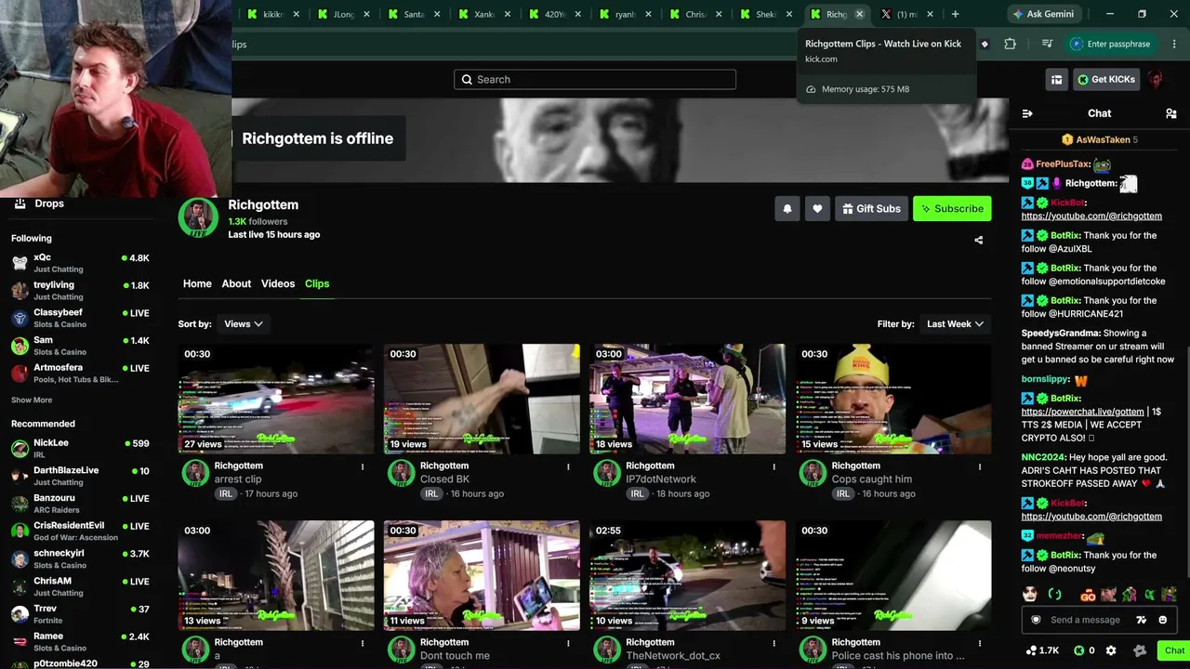The image size is (1190, 669).
Task: Click the green Chat send button
Action: (x=1172, y=650)
